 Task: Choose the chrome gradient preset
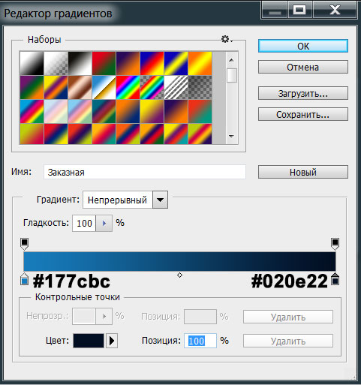click(x=104, y=88)
